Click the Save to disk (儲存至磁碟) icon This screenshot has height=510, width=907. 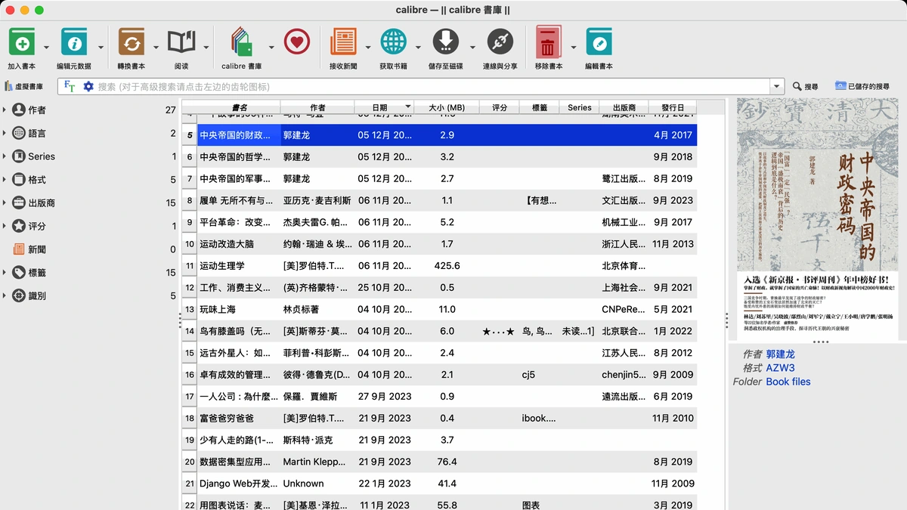[x=446, y=42]
